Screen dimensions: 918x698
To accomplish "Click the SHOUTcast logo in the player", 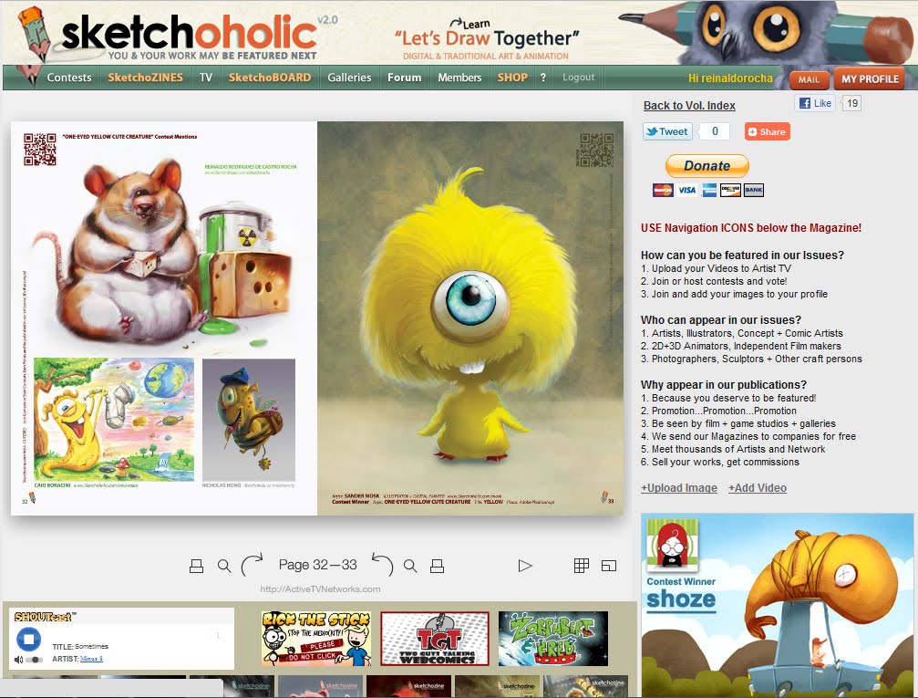I will (45, 617).
